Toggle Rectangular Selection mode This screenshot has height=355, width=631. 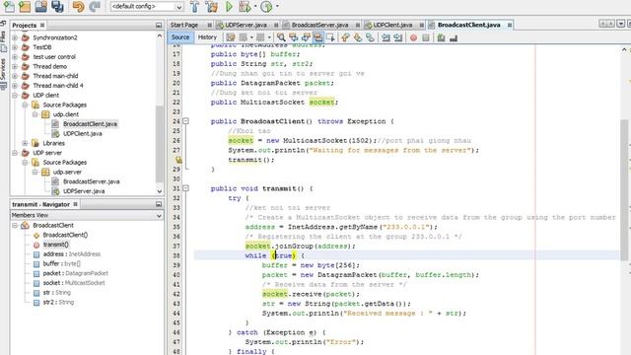[x=331, y=37]
